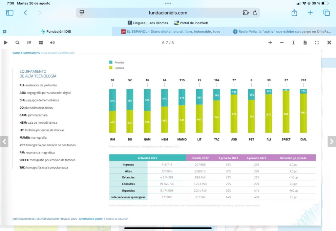Toggle the page-flip sound speaker icon
The height and width of the screenshot is (231, 336).
click(x=52, y=43)
